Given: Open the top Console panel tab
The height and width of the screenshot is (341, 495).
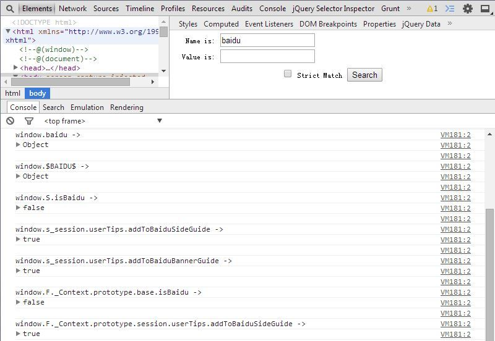Looking at the screenshot, I should tap(272, 9).
